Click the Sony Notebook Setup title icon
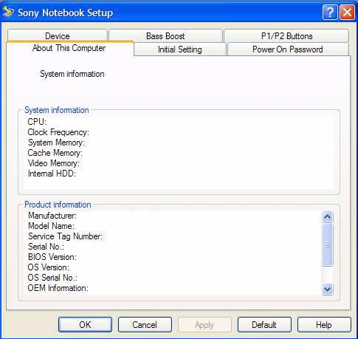 8,12
